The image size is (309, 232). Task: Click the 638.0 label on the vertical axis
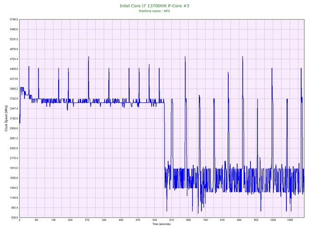14,217
